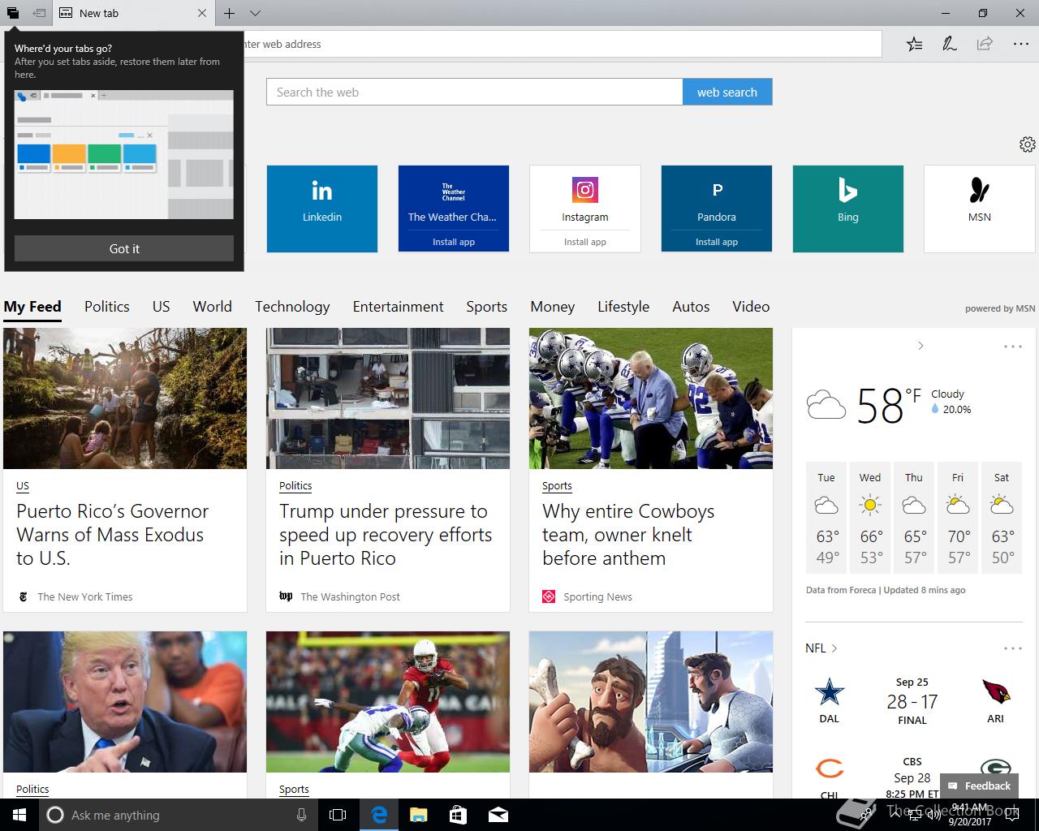
Task: Open NFL card ellipsis options
Action: click(1013, 648)
